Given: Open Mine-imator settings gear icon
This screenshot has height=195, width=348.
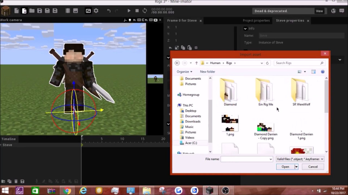Looking at the screenshot, I should (96, 11).
